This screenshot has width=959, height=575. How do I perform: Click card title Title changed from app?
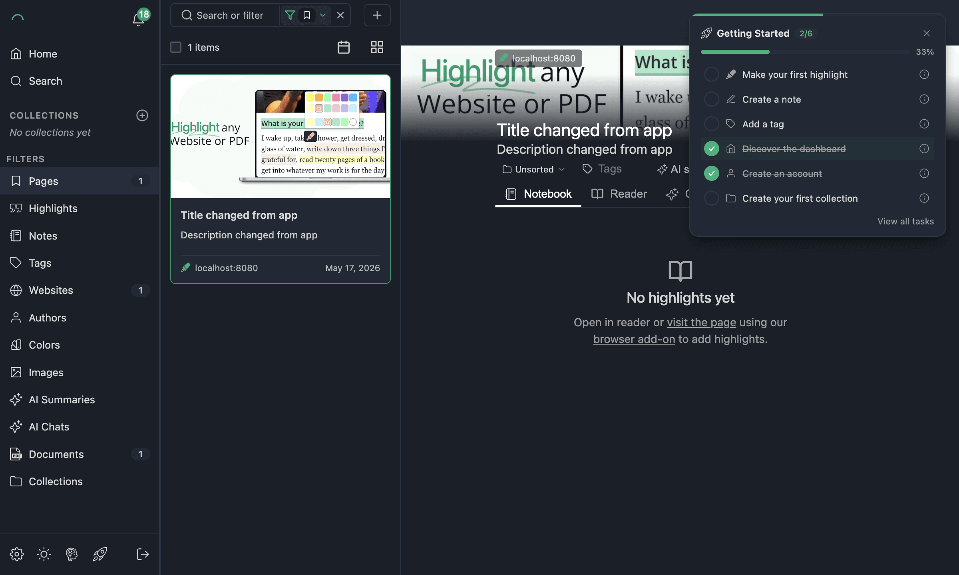[239, 215]
